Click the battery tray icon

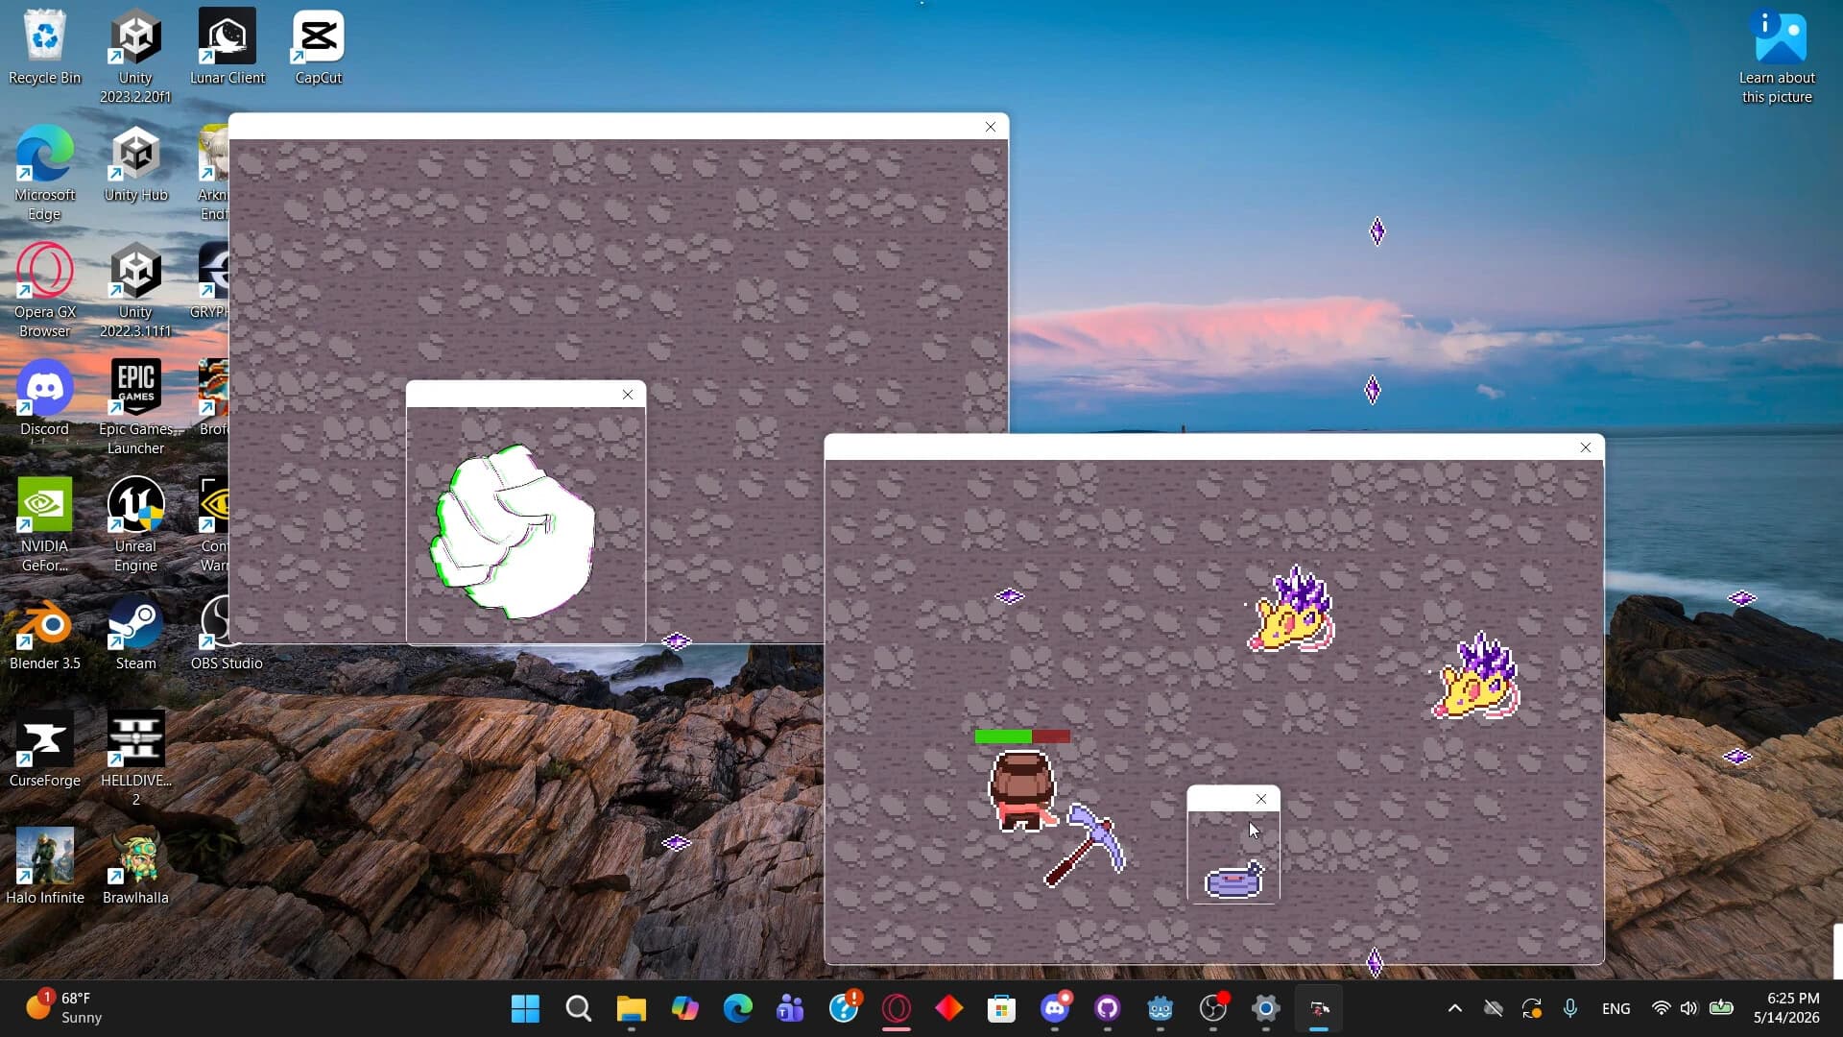click(1721, 1008)
